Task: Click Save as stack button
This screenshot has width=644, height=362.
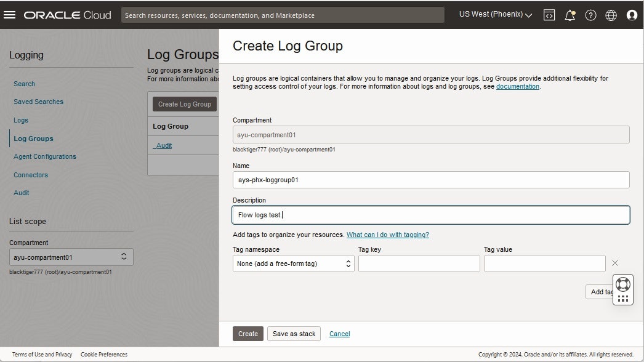Action: [294, 334]
